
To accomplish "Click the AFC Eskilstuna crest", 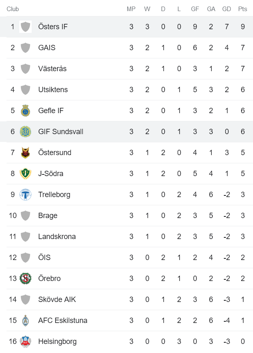I will pos(25,320).
